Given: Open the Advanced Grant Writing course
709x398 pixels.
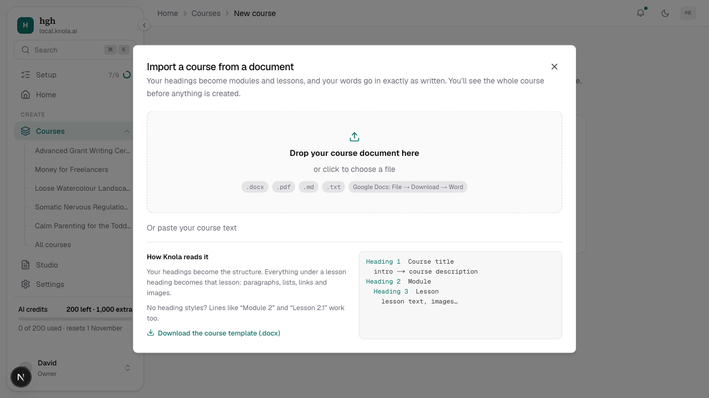Looking at the screenshot, I should click(83, 150).
